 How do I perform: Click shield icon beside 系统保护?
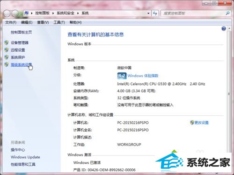[x=7, y=57]
